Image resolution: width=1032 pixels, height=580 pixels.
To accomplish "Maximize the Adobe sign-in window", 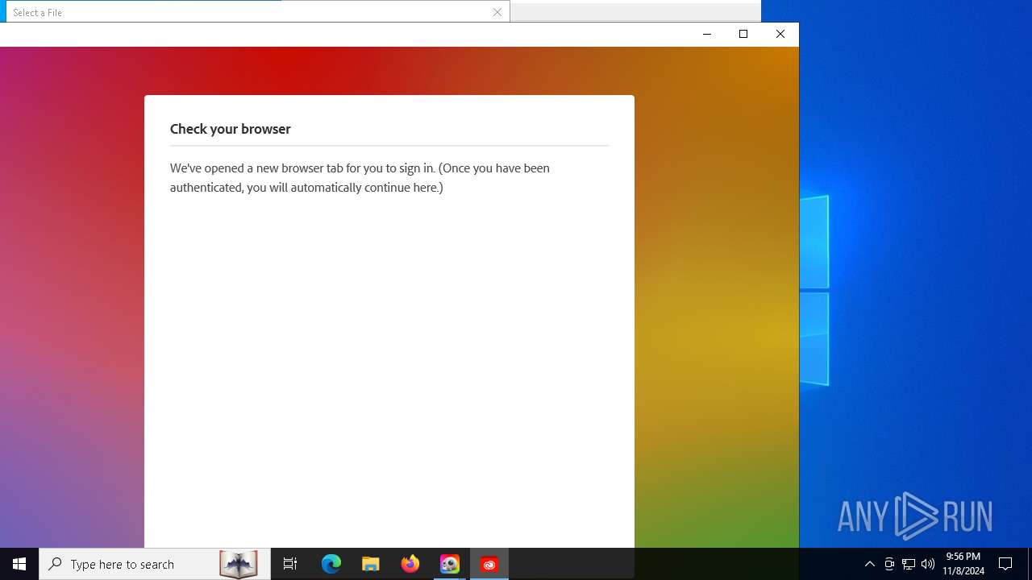I will pyautogui.click(x=743, y=34).
